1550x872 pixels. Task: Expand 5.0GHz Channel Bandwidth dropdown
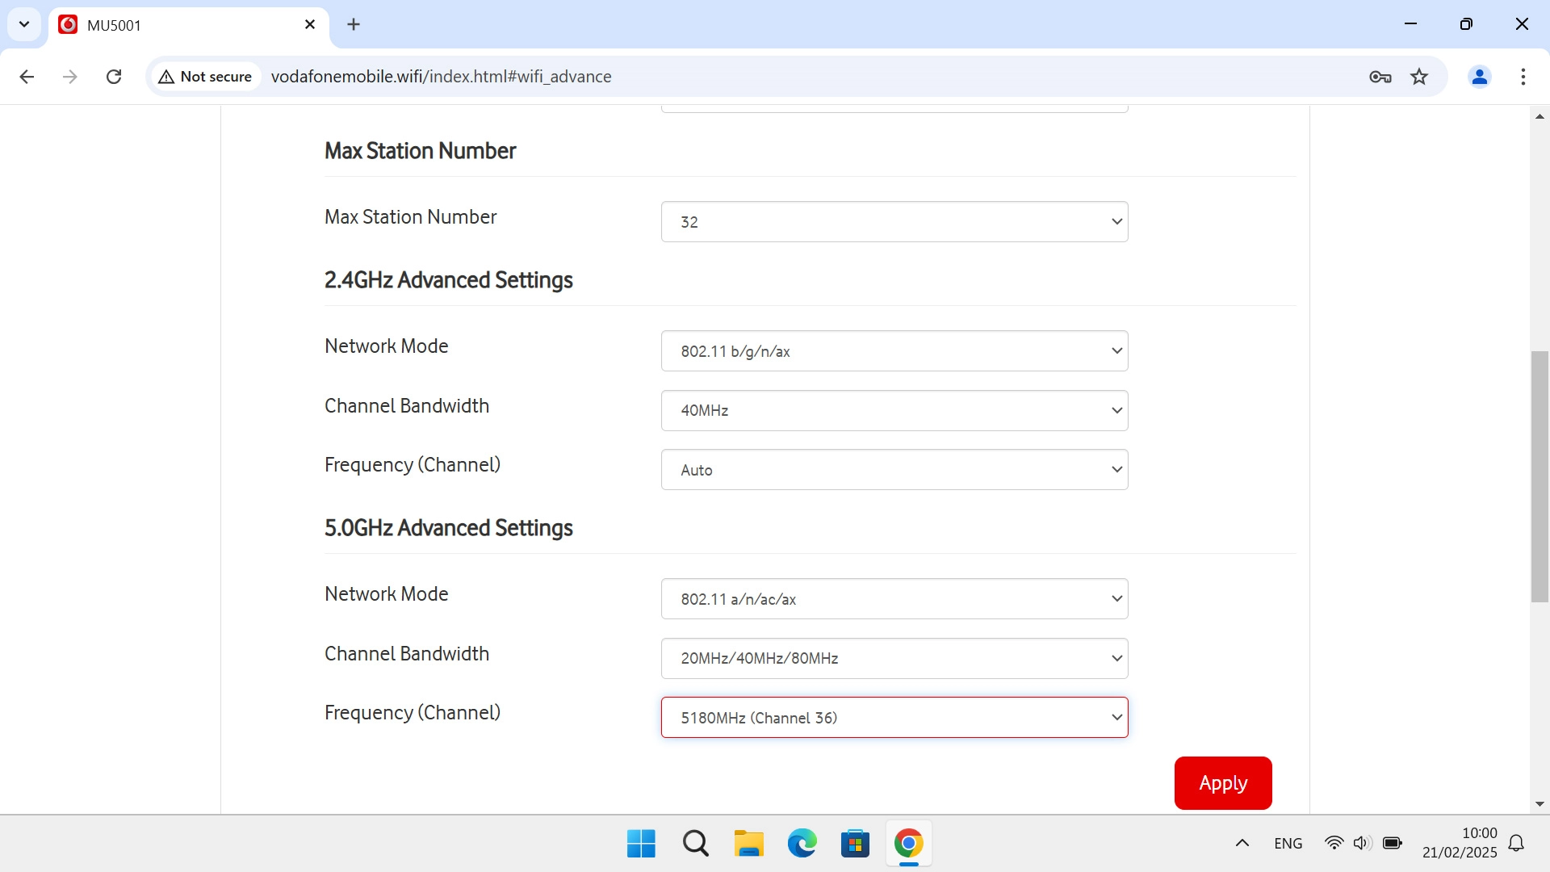click(x=894, y=659)
